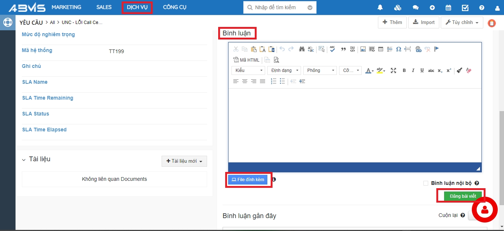This screenshot has width=504, height=231.
Task: Open the Tùy chỉnh dropdown button
Action: tap(462, 23)
